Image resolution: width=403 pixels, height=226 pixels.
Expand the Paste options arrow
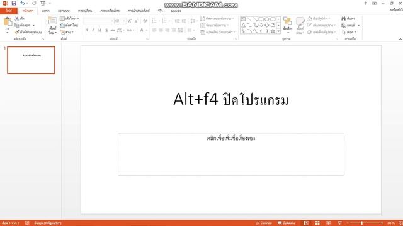tap(7, 32)
